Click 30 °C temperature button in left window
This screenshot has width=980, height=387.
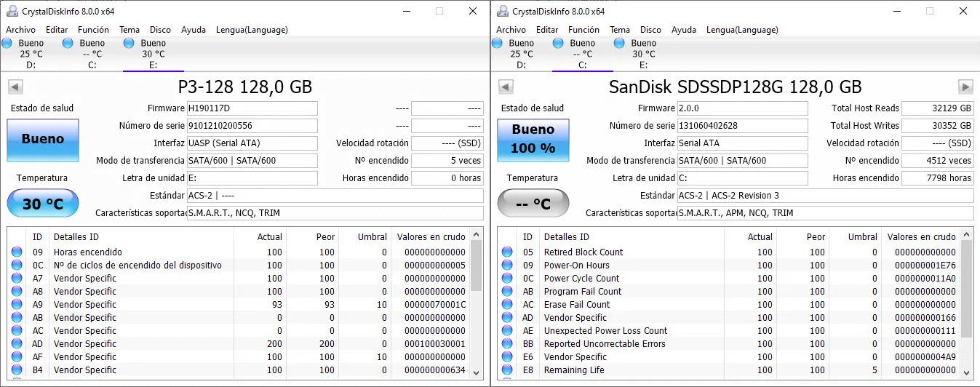42,204
